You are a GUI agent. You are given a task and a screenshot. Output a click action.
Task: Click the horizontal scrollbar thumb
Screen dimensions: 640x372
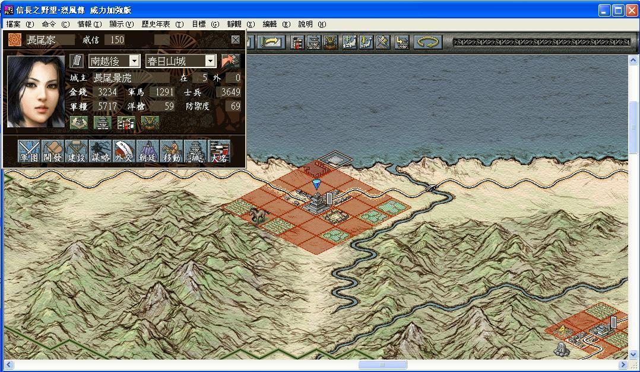pyautogui.click(x=382, y=365)
